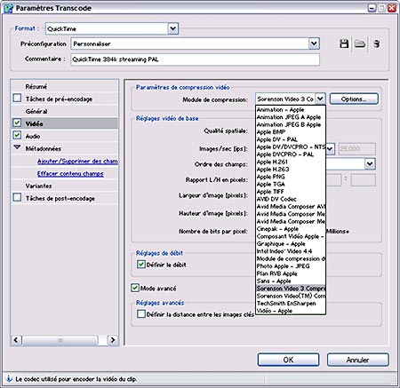Viewport: 400px width, 388px height.
Task: Check Définir la distance entre les images clés
Action: pos(141,314)
